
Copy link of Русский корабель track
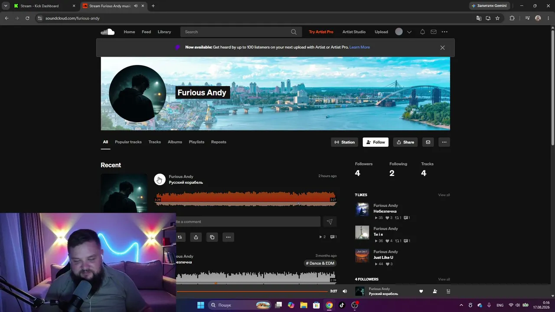tap(212, 237)
